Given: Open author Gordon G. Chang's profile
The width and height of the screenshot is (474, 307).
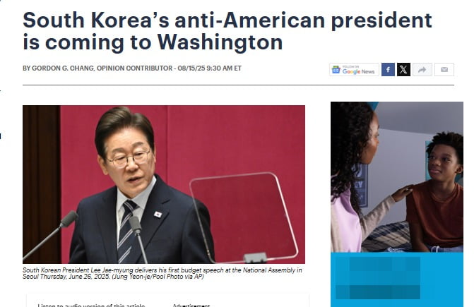Looking at the screenshot, I should coord(63,68).
